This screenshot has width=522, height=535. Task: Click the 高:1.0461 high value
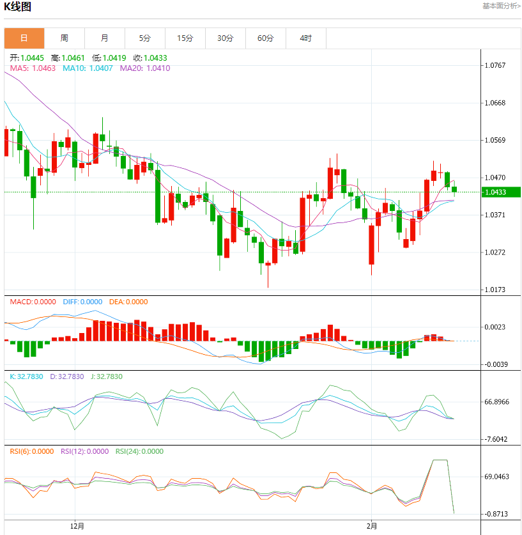point(68,58)
